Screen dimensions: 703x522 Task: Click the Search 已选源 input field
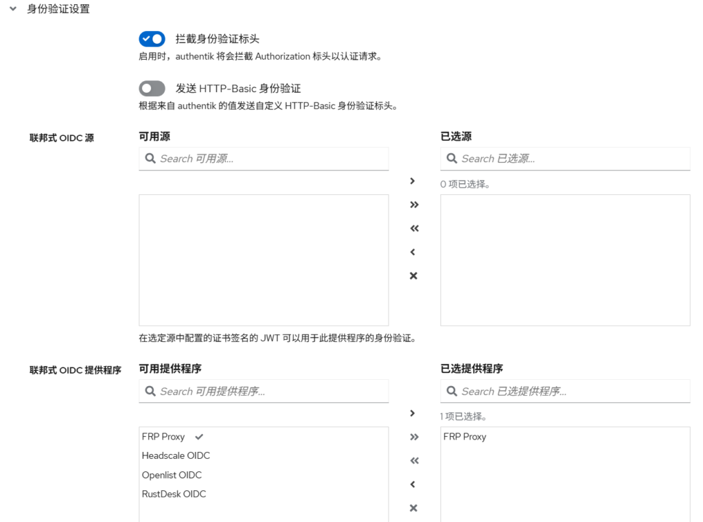coord(564,159)
